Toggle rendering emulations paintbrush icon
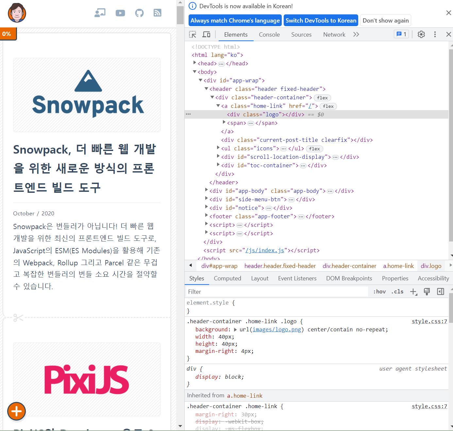The image size is (453, 431). (427, 291)
